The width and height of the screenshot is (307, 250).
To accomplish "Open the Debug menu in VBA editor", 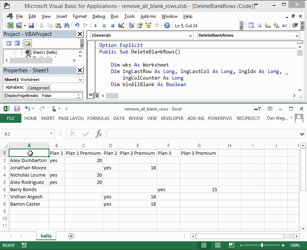I will point(99,16).
